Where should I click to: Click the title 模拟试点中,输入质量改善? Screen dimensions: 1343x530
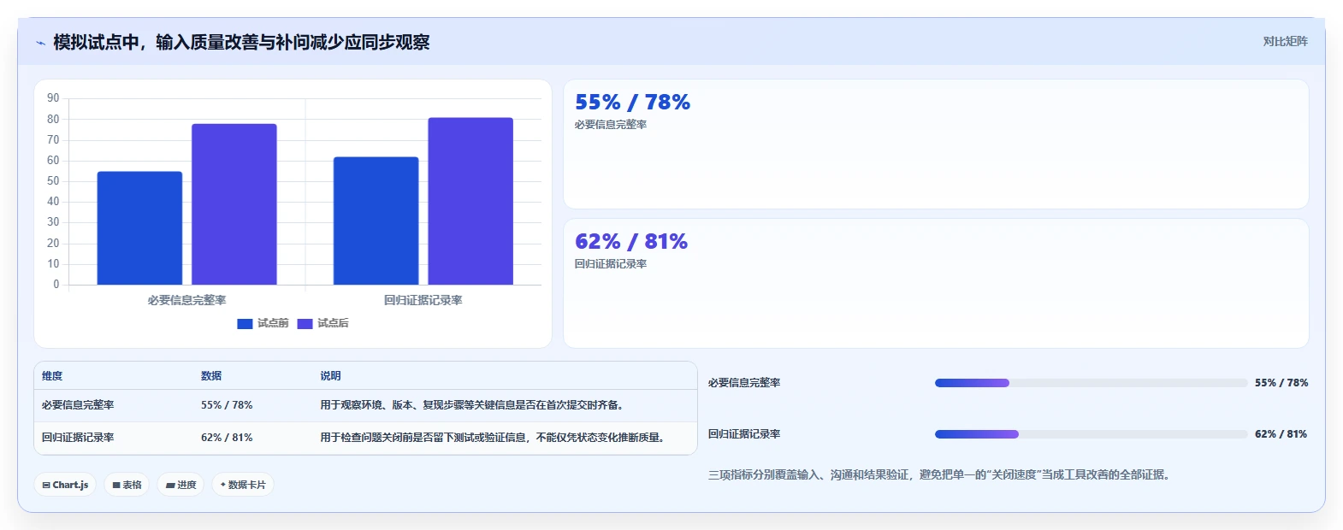pos(241,43)
